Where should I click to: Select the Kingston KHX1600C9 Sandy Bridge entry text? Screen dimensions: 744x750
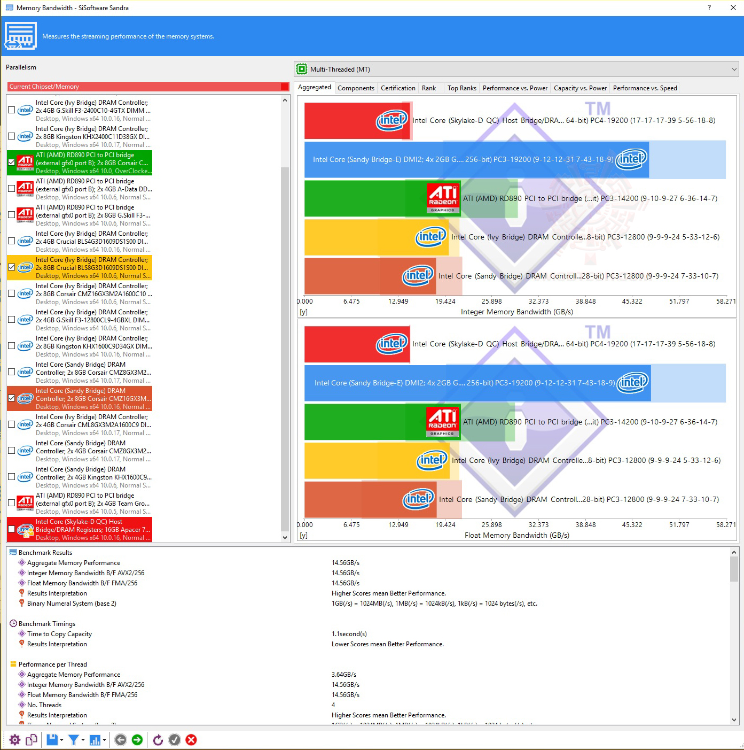coord(94,477)
